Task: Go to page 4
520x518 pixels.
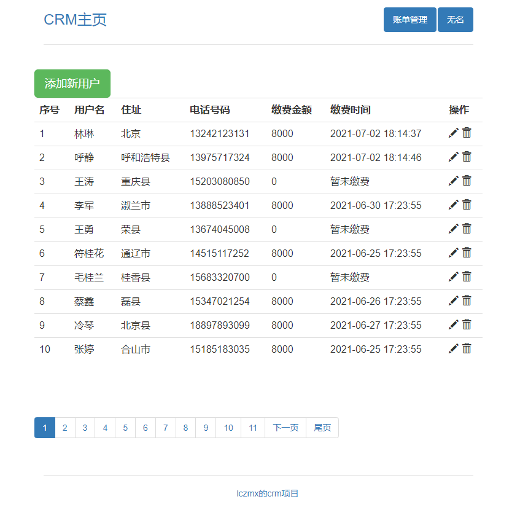Action: pos(105,428)
